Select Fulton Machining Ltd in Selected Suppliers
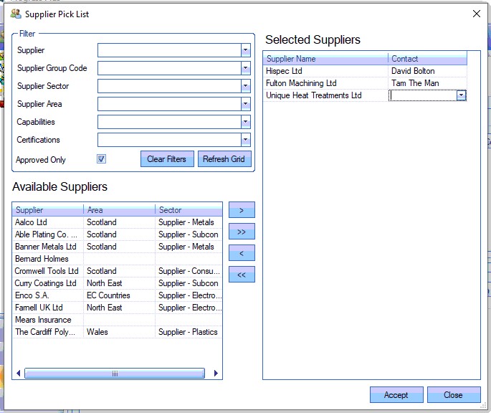Image resolution: width=491 pixels, height=413 pixels. 325,83
